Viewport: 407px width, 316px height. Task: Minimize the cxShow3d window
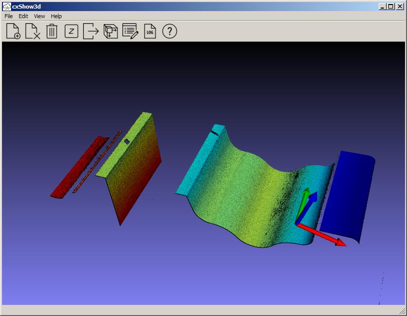pos(382,7)
